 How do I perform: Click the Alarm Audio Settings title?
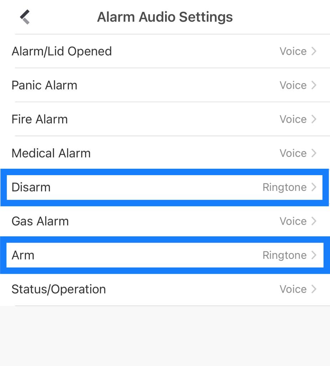point(165,17)
